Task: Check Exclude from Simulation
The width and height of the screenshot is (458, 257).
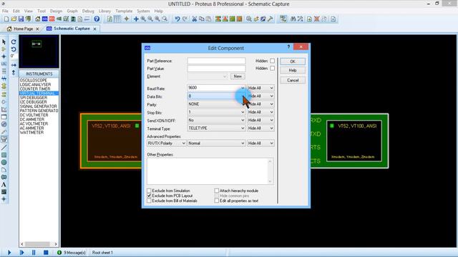Action: [149, 191]
